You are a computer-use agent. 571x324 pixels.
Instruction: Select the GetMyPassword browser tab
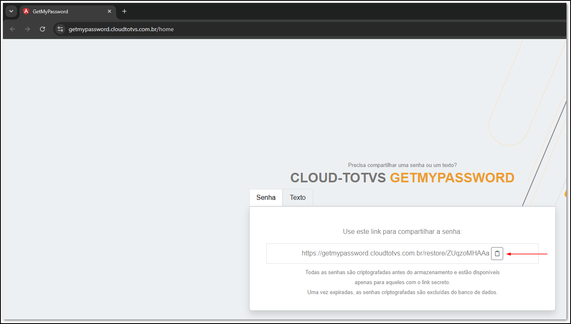[x=68, y=11]
